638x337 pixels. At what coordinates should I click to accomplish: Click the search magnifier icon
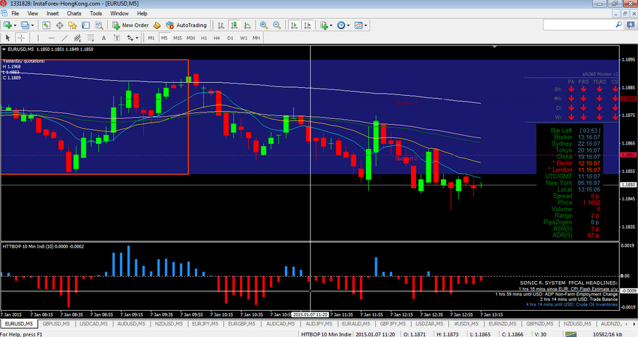[x=618, y=25]
